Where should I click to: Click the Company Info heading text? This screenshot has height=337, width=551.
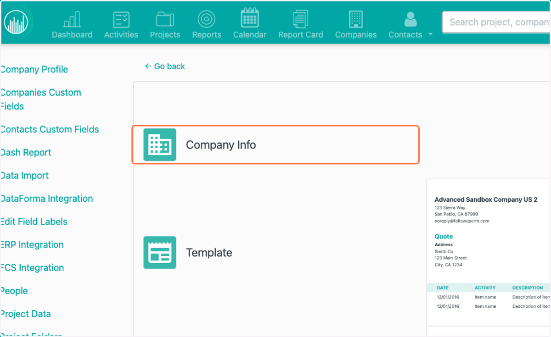tap(221, 145)
